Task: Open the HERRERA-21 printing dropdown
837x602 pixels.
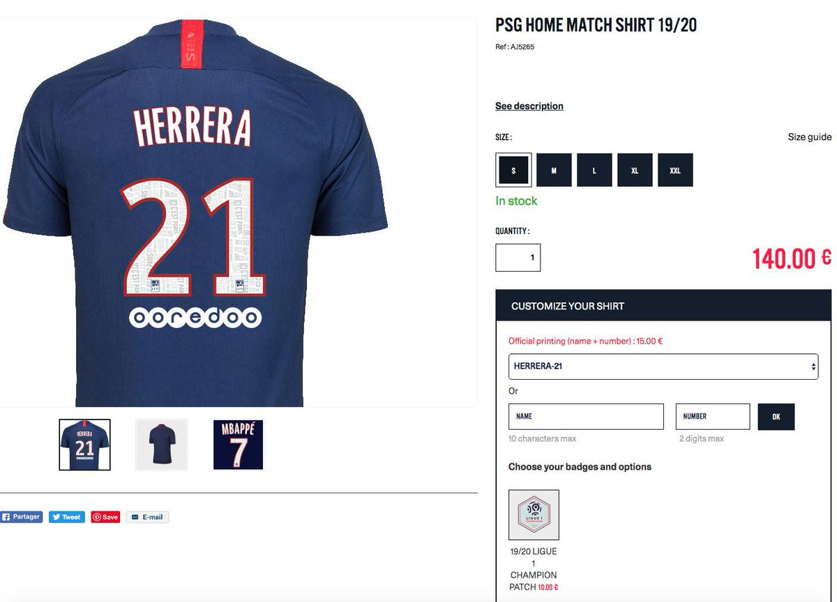Action: click(x=663, y=366)
